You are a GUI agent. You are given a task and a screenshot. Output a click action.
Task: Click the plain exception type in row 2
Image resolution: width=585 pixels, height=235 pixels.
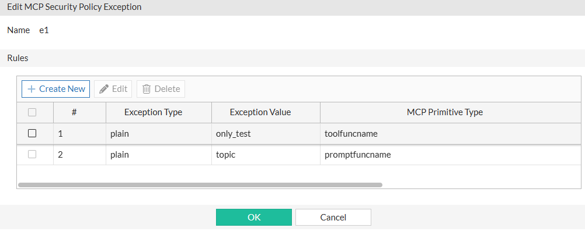tap(119, 155)
